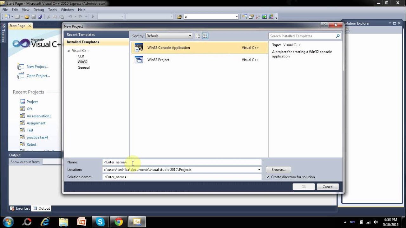Open the Location path dropdown arrow
406x228 pixels.
point(259,170)
